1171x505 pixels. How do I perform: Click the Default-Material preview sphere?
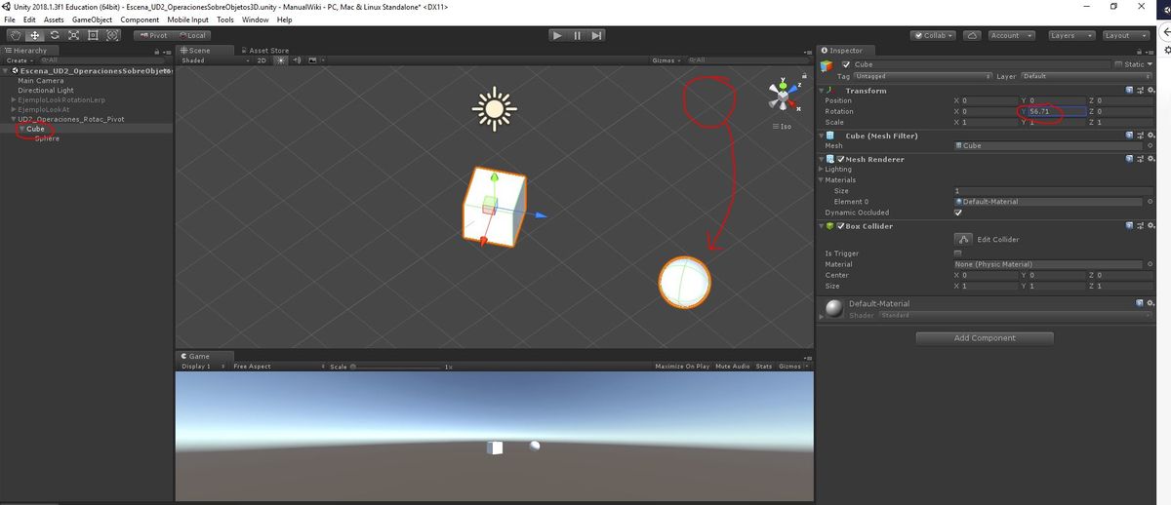tap(833, 308)
